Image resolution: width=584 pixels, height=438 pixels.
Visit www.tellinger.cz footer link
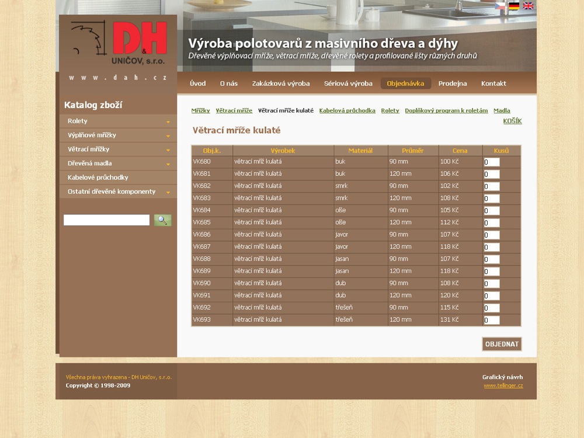503,385
